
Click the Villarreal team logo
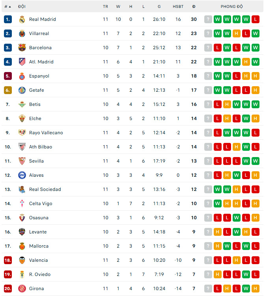click(x=22, y=33)
